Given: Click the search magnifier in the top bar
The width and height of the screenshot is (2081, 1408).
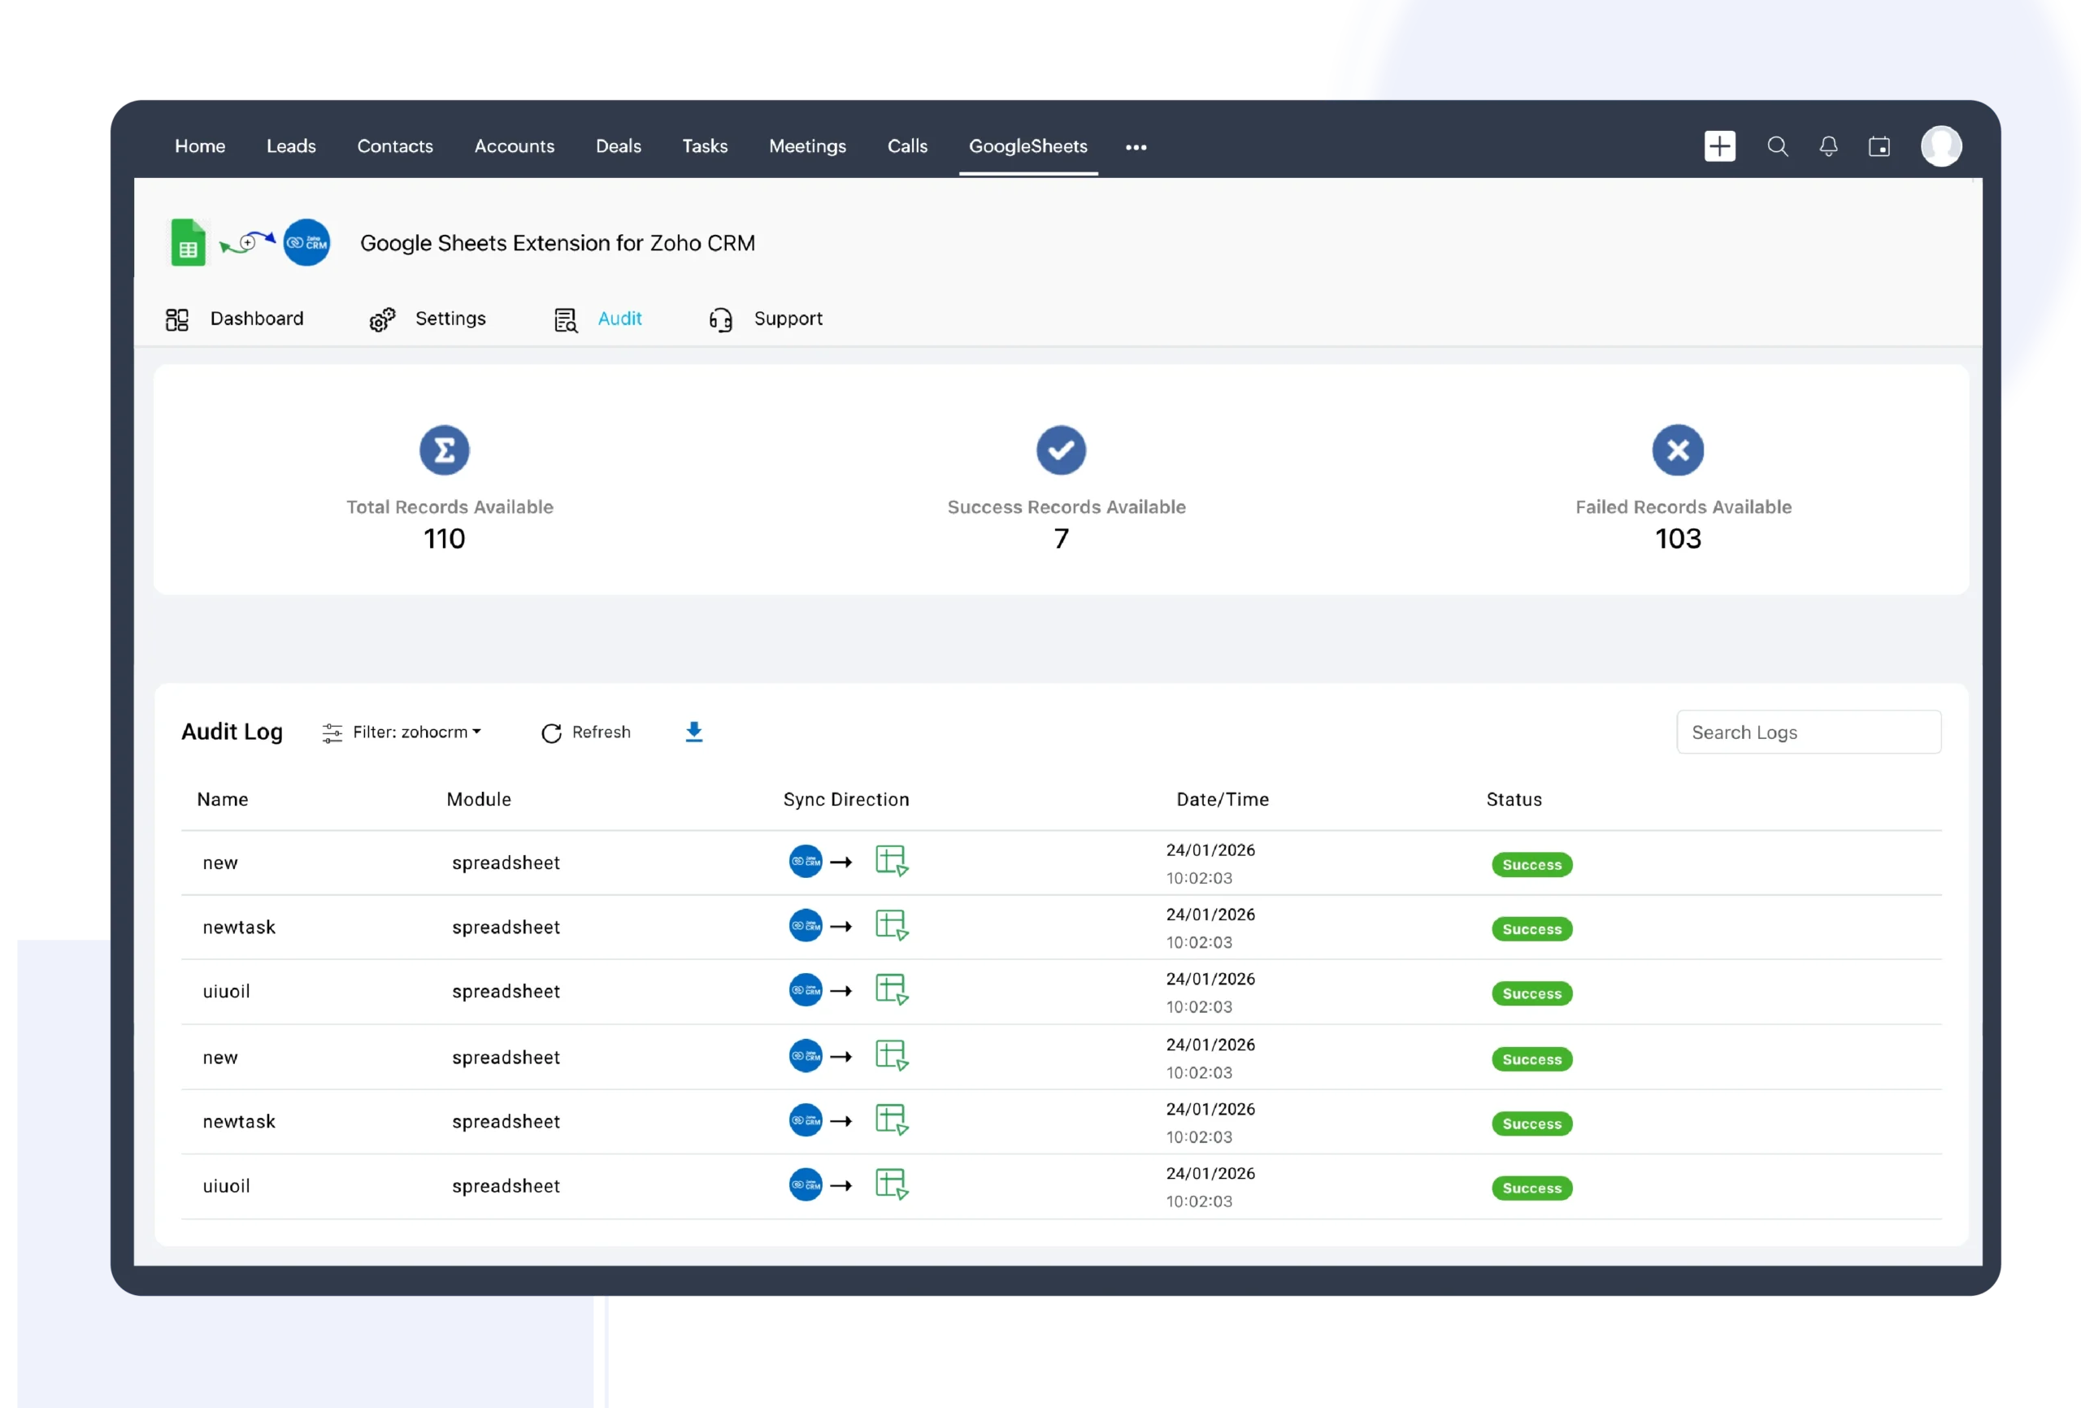Looking at the screenshot, I should click(1778, 146).
